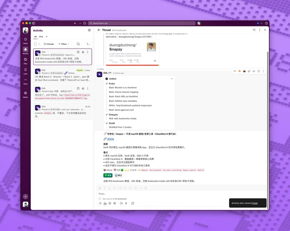Add a new Activity tab with plus

46,37
